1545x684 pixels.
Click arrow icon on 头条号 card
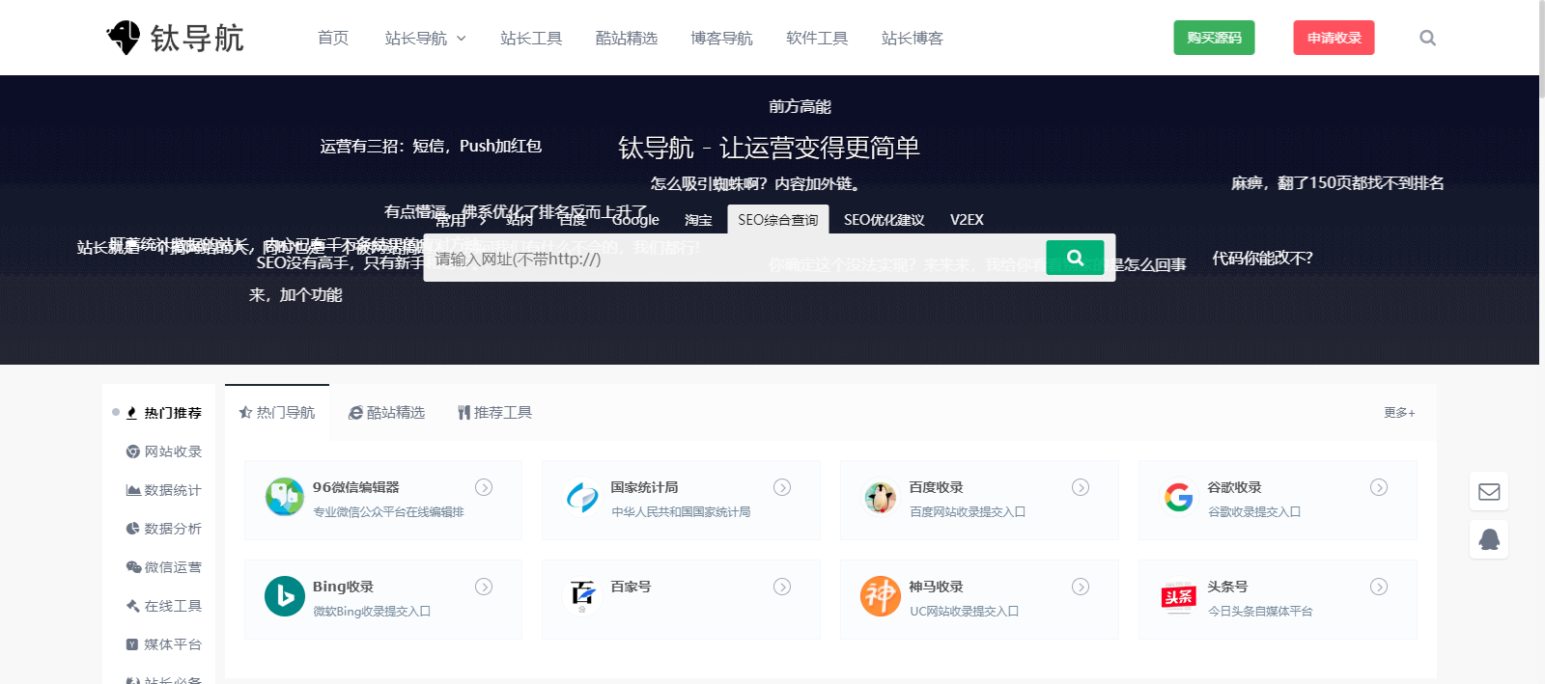1379,587
